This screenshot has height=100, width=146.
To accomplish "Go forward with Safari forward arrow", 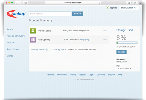I will click(20, 3).
